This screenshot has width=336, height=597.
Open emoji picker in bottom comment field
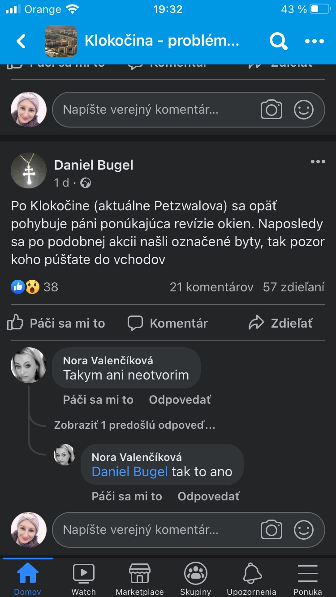303,530
